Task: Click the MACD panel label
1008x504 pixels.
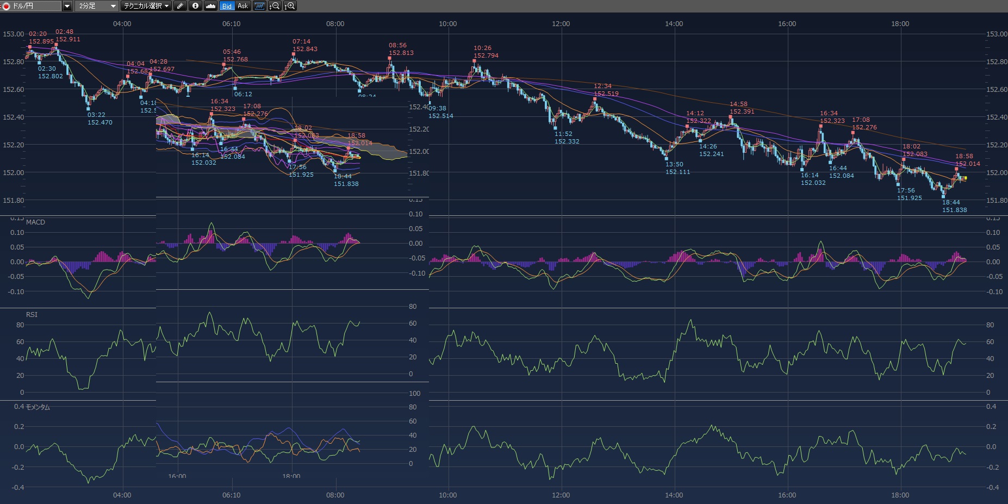Action: (35, 222)
